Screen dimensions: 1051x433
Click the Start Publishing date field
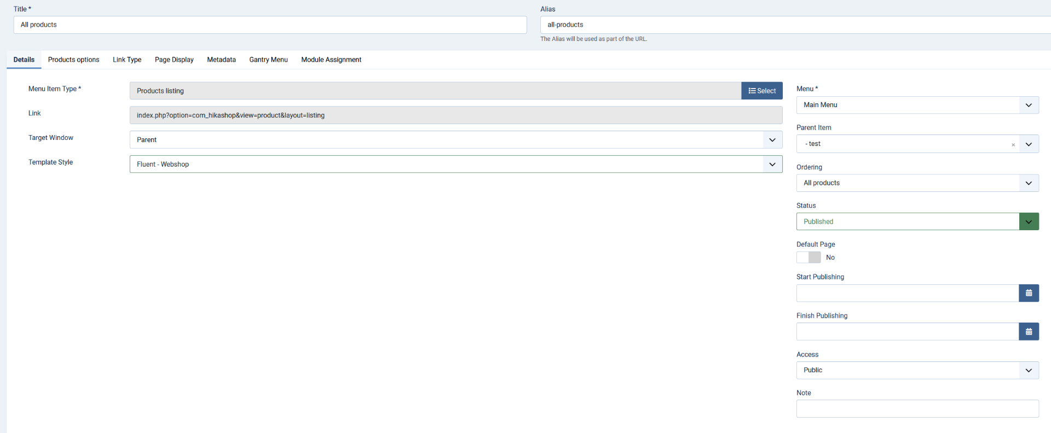tap(908, 293)
